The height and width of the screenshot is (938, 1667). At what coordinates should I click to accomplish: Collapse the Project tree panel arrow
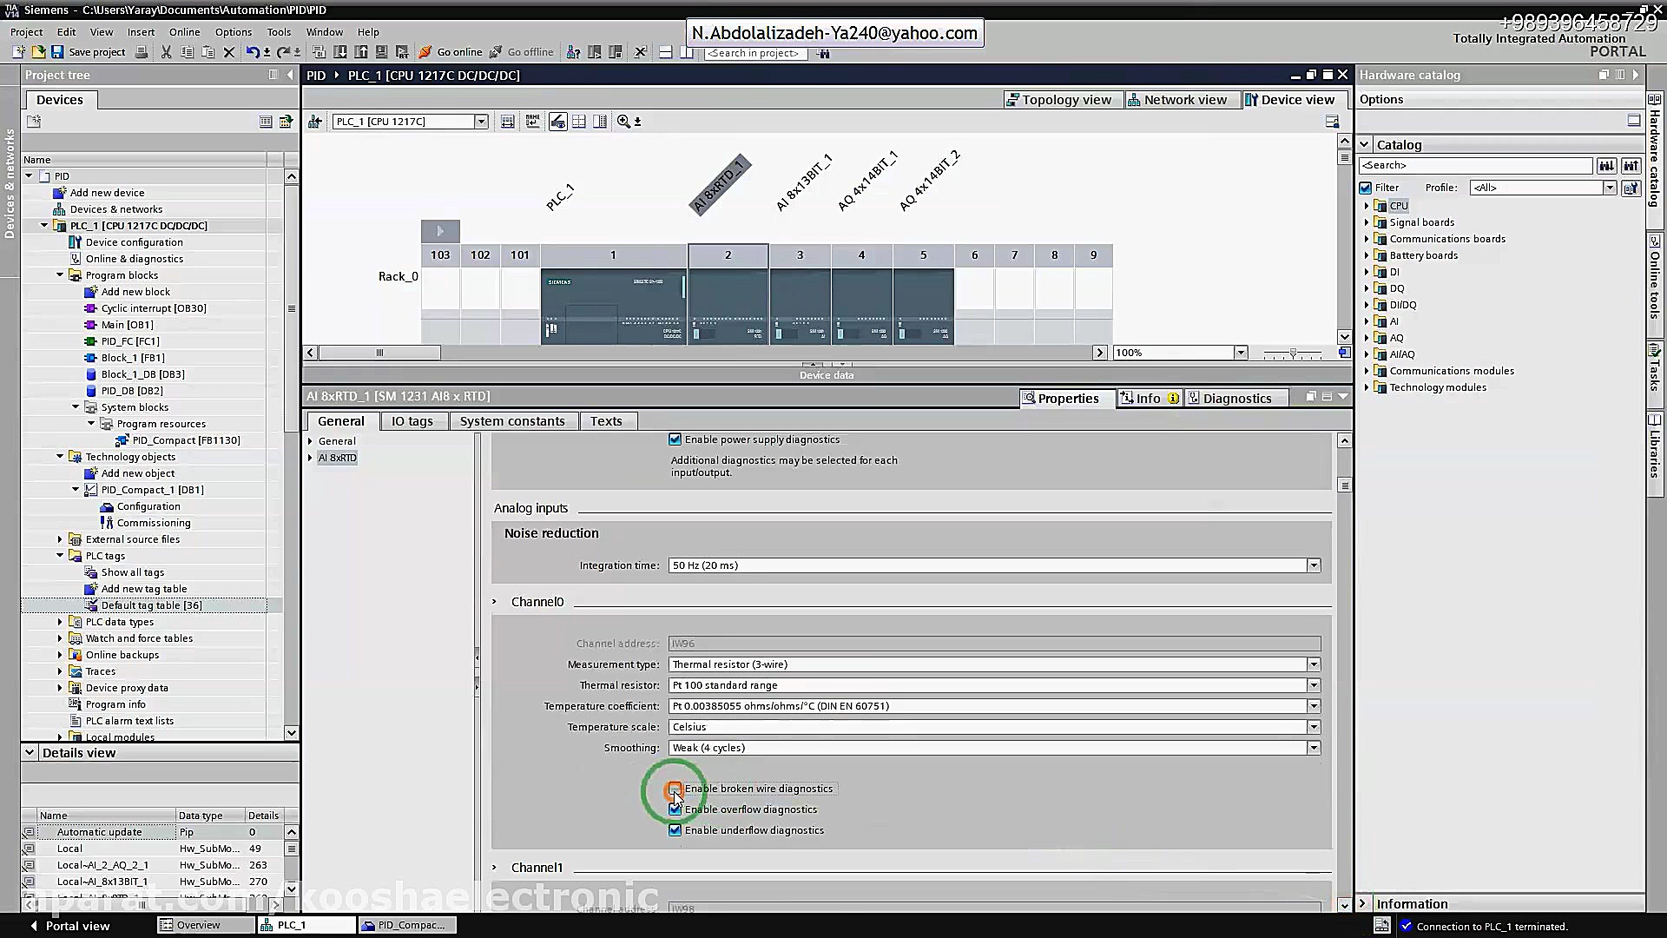click(x=290, y=75)
